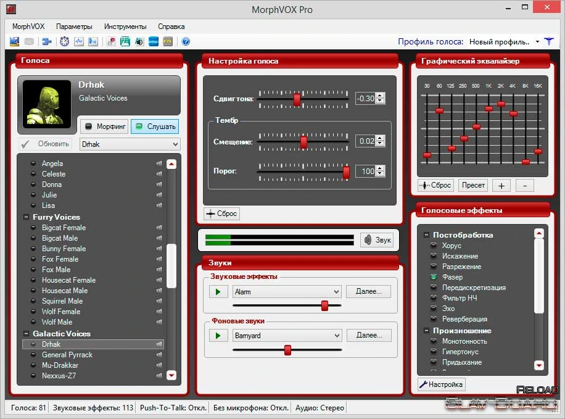The height and width of the screenshot is (419, 565).
Task: Open the voice selection dropdown showing Drhak
Action: click(x=130, y=144)
